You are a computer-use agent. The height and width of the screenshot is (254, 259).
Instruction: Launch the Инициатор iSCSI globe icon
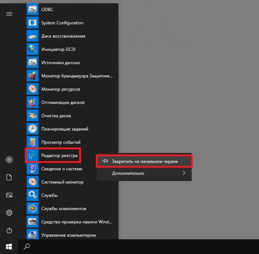[x=32, y=49]
